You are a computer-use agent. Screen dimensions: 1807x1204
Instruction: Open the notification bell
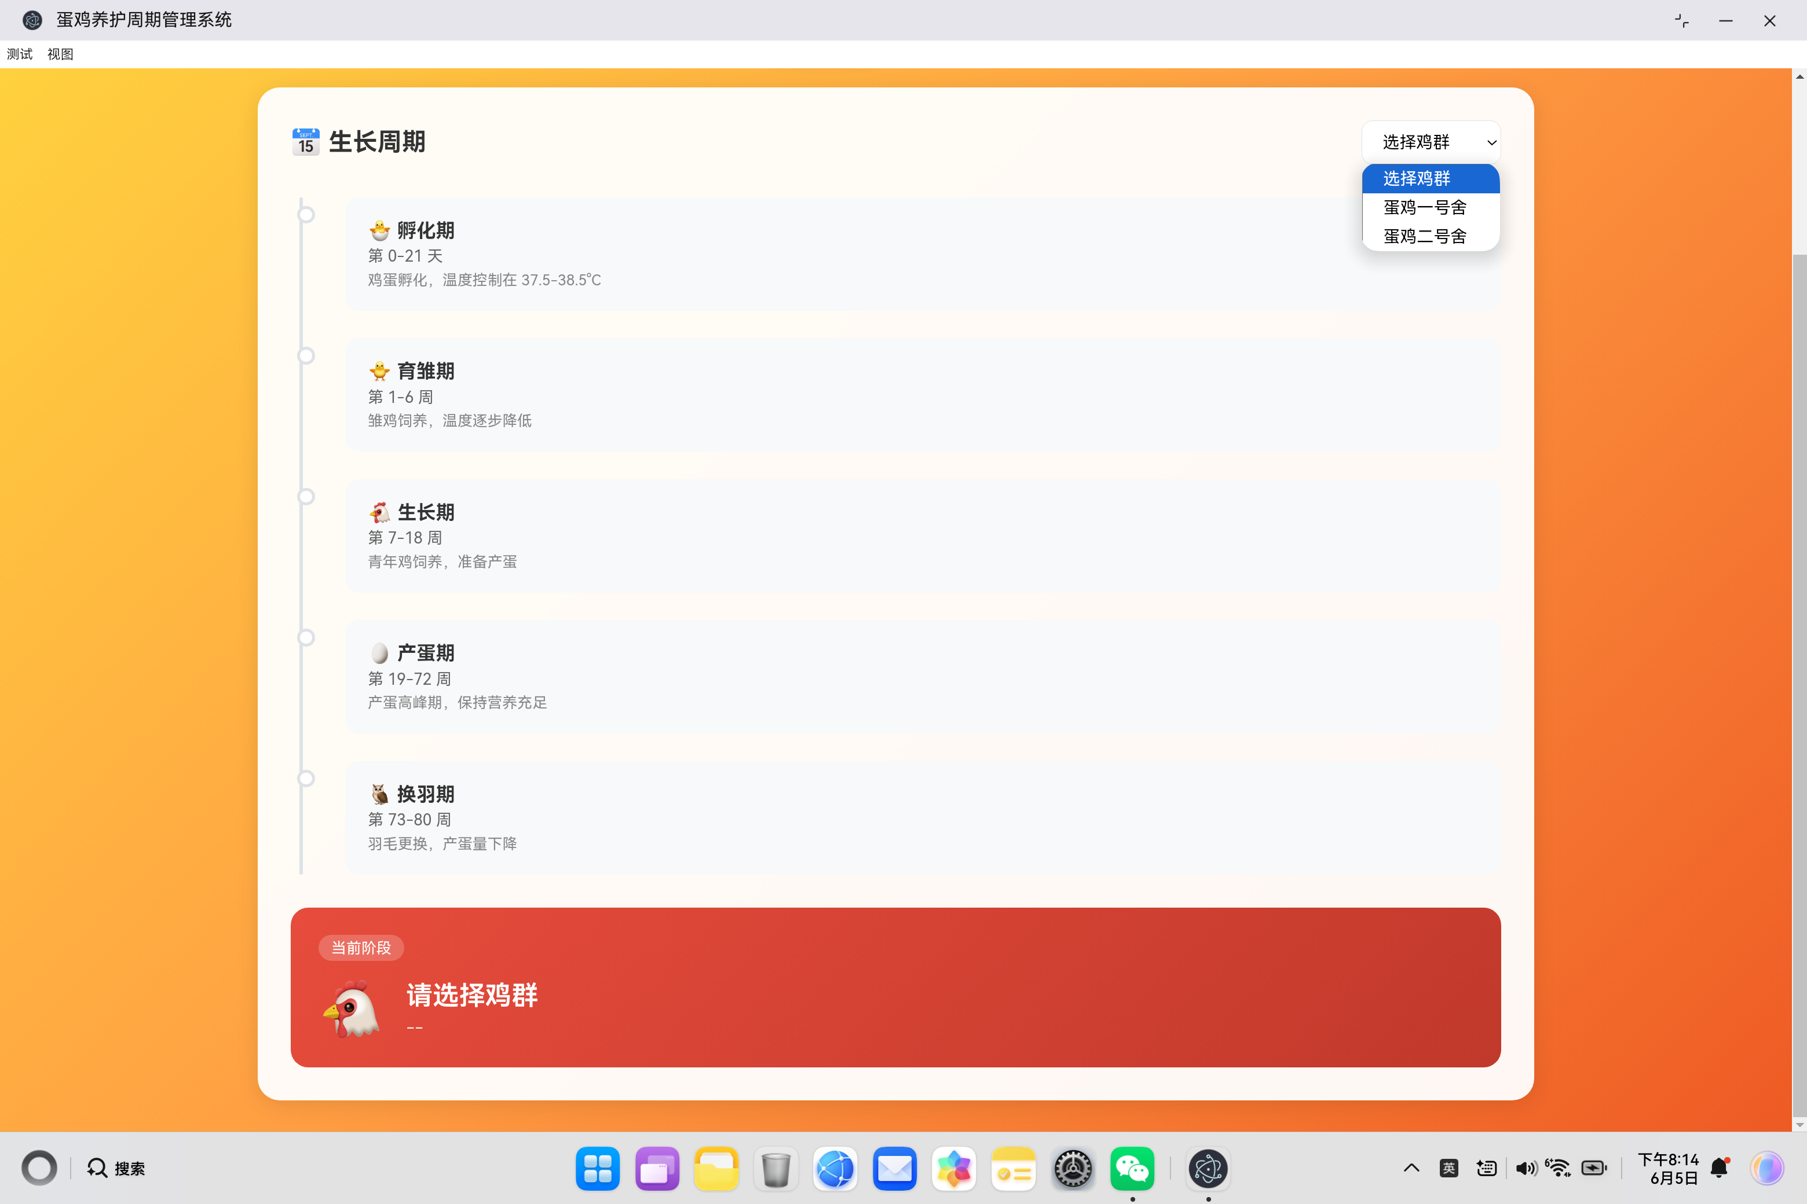pos(1720,1168)
